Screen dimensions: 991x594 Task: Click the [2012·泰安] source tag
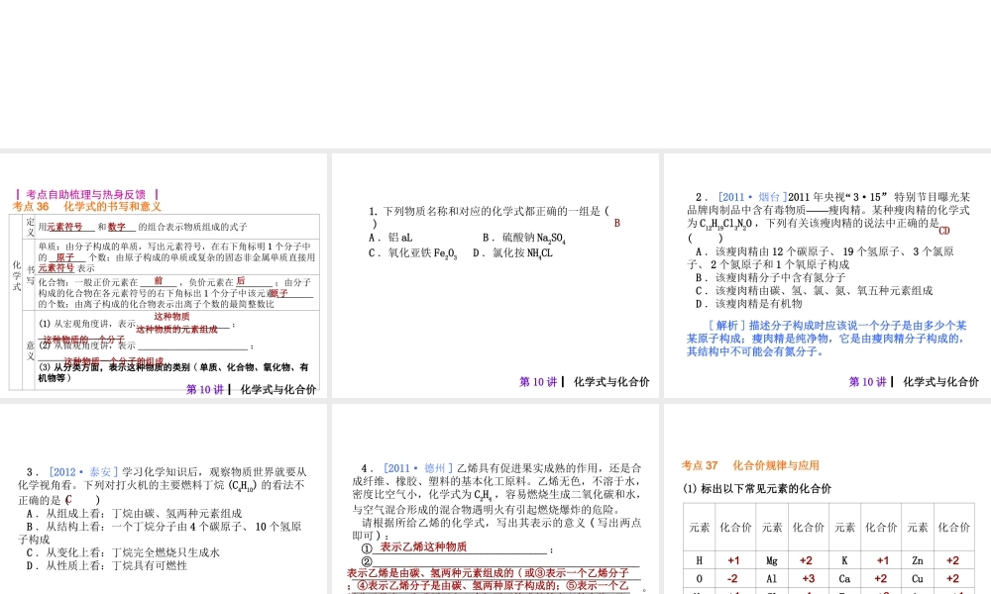[84, 472]
